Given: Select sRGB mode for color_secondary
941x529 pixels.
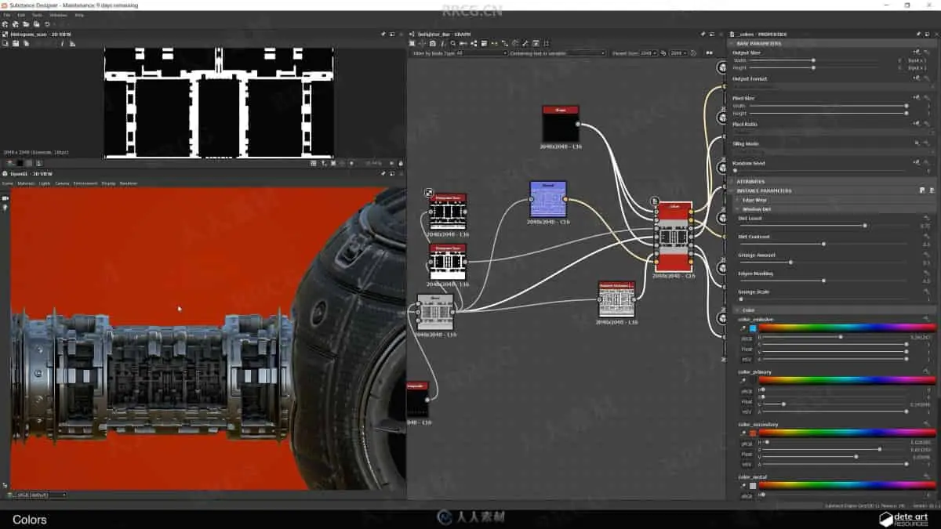Looking at the screenshot, I should coord(747,443).
